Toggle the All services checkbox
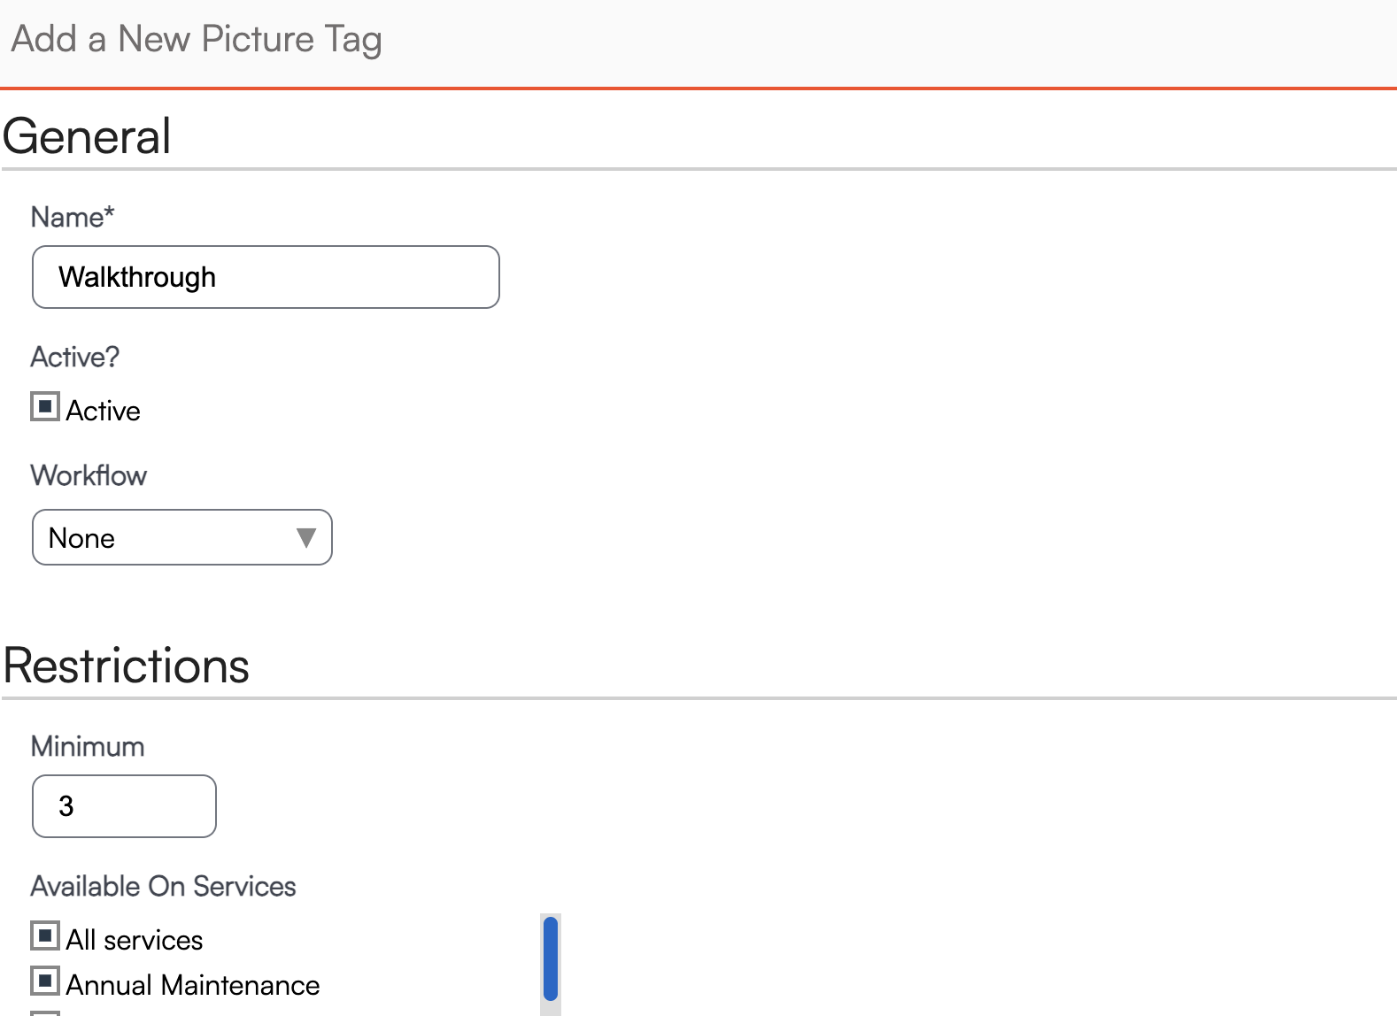The height and width of the screenshot is (1016, 1397). click(x=45, y=935)
